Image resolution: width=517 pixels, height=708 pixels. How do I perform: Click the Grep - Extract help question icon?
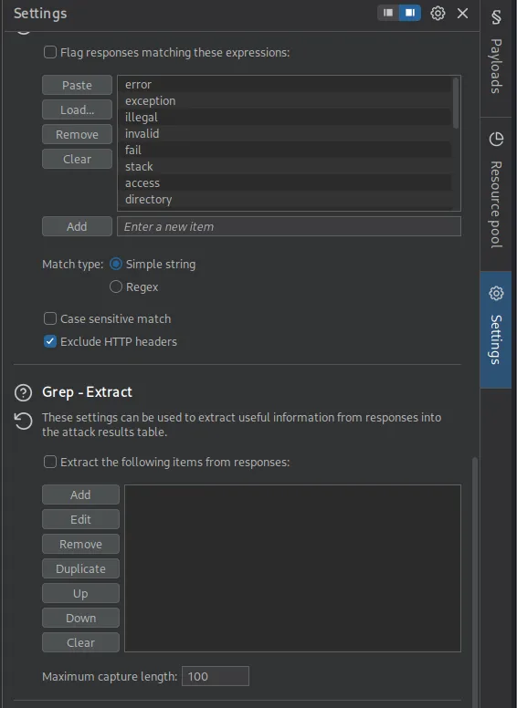pyautogui.click(x=23, y=393)
